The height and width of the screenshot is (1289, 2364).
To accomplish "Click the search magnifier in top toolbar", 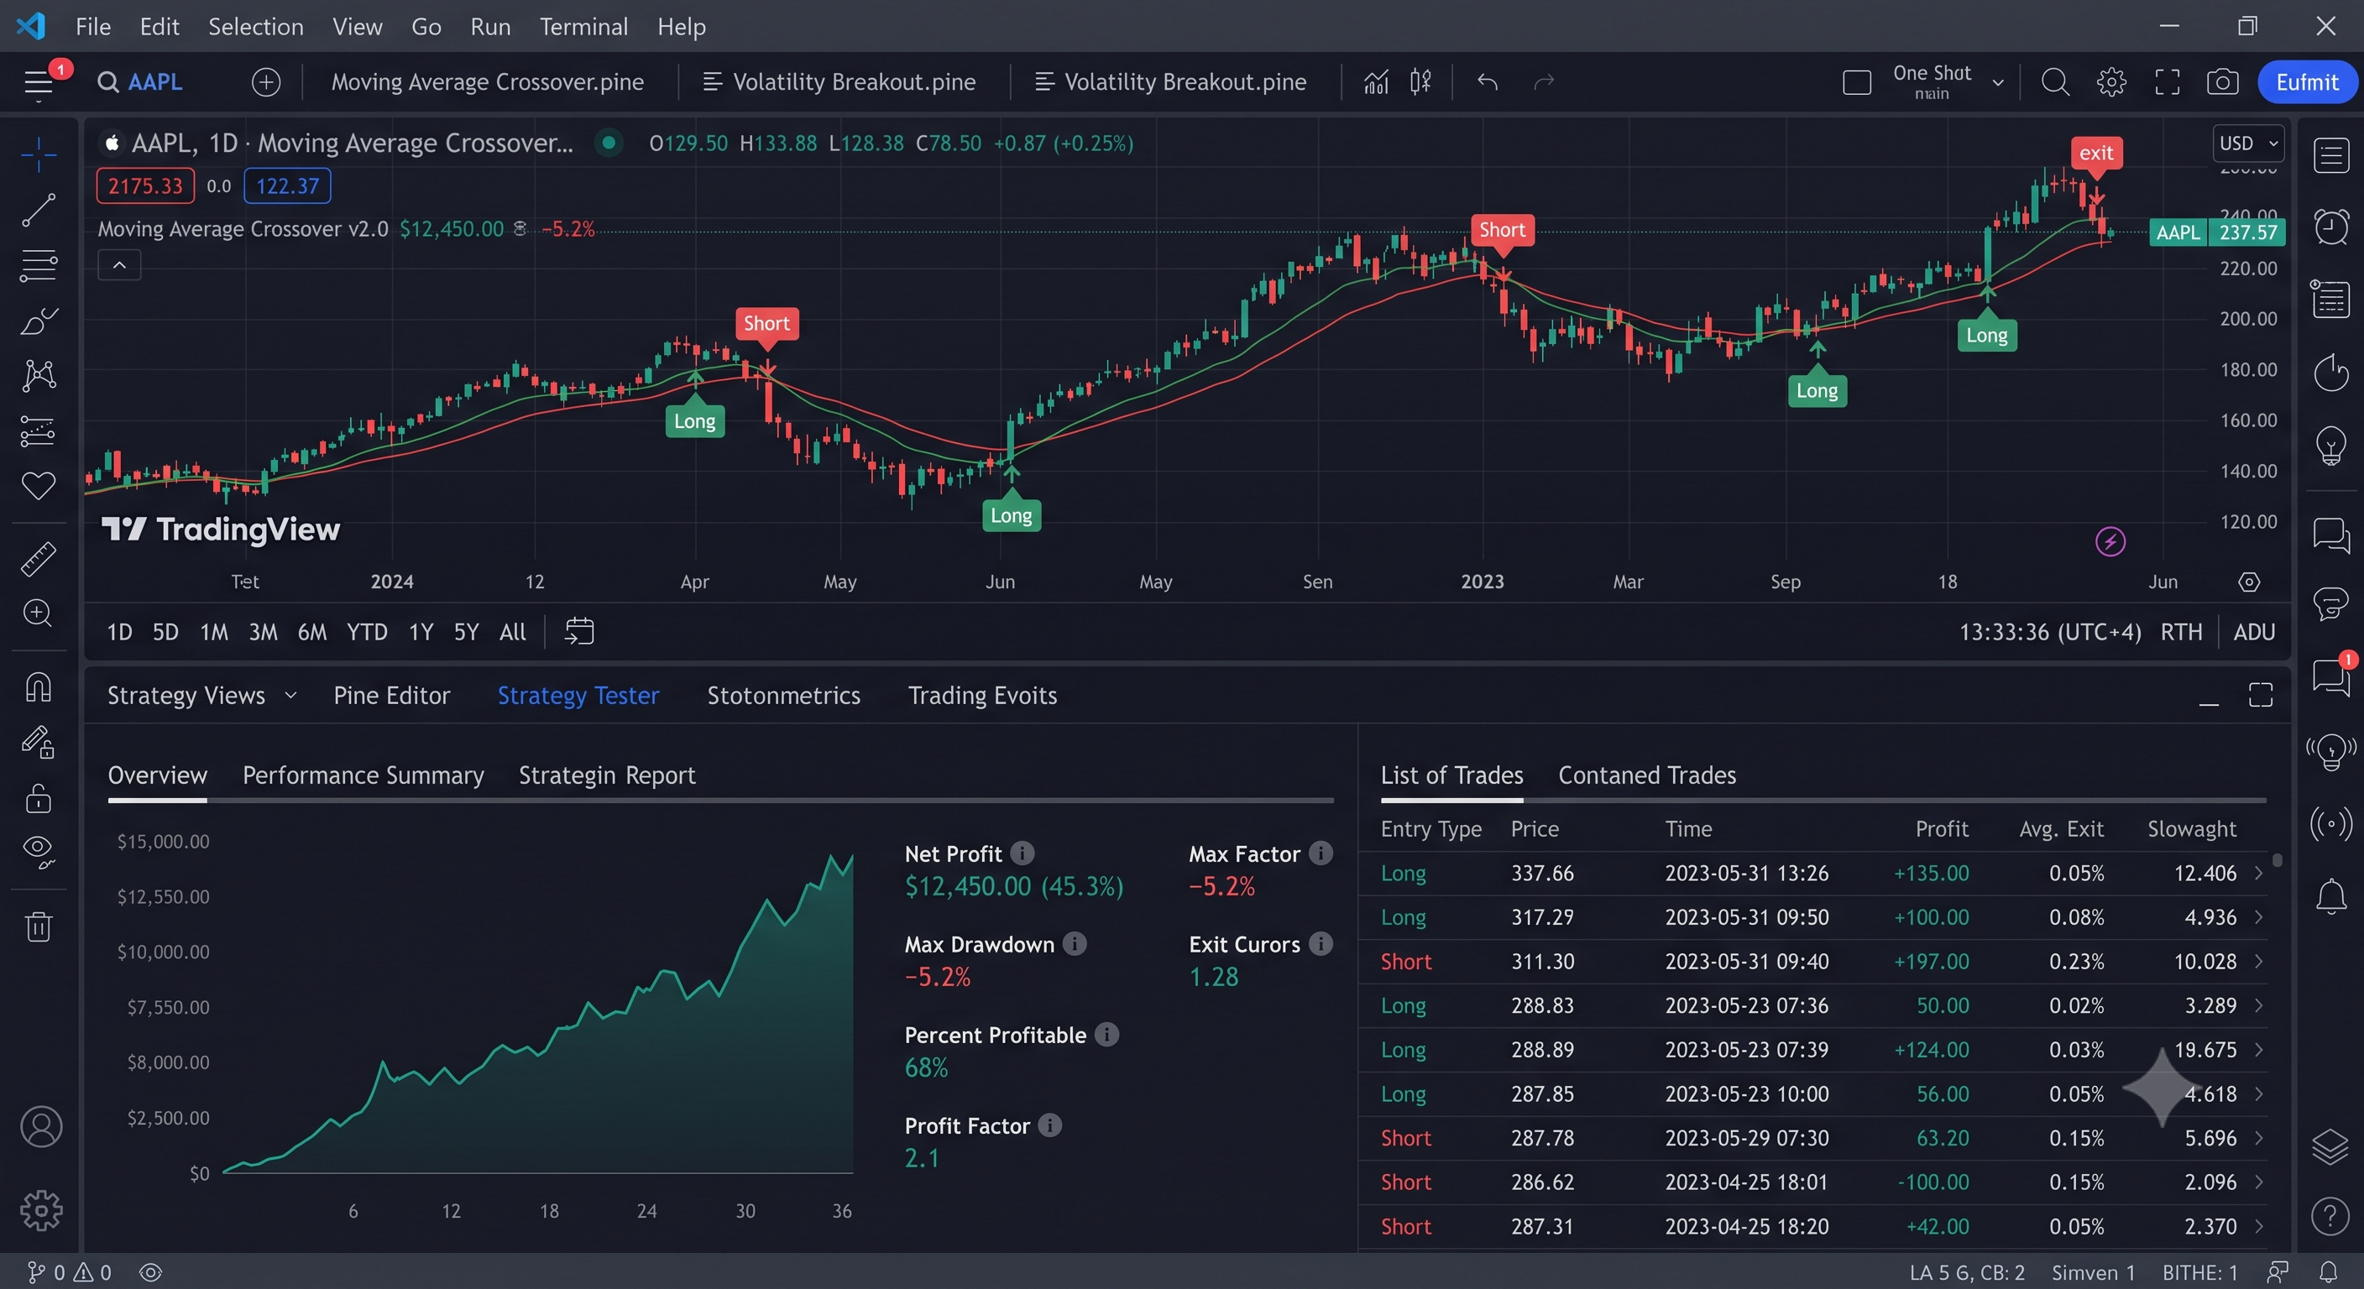I will (2056, 82).
